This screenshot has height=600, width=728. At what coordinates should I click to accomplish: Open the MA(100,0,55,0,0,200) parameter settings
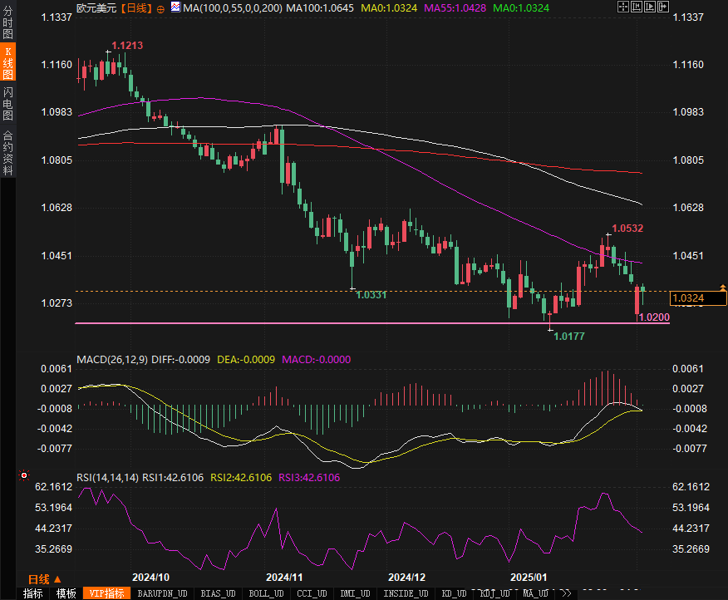coord(232,7)
